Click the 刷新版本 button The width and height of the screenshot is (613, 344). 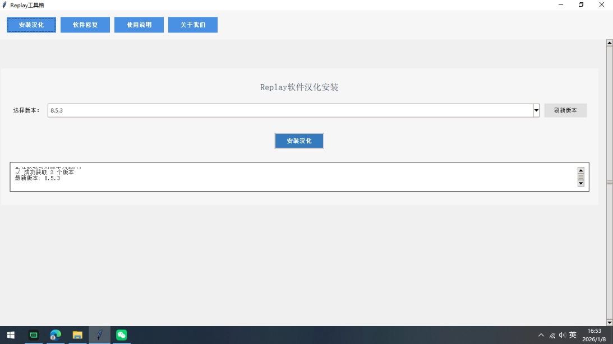565,110
